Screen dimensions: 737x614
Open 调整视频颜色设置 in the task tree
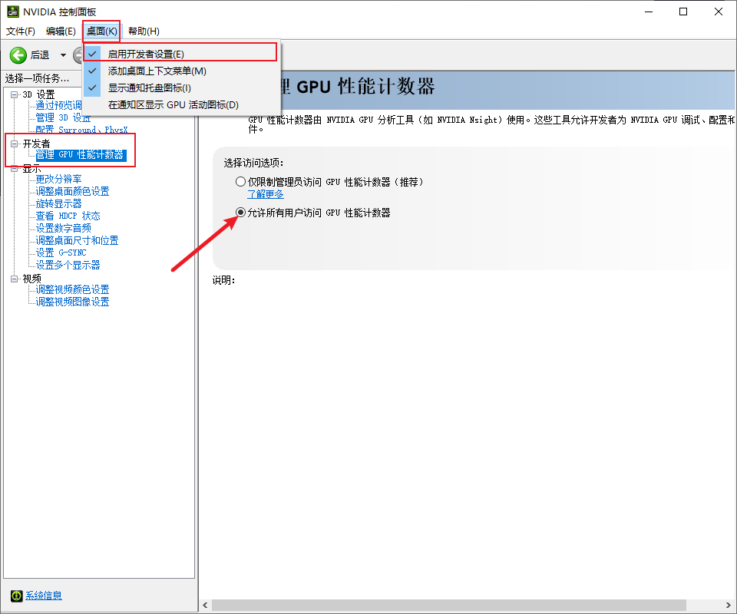tap(72, 289)
